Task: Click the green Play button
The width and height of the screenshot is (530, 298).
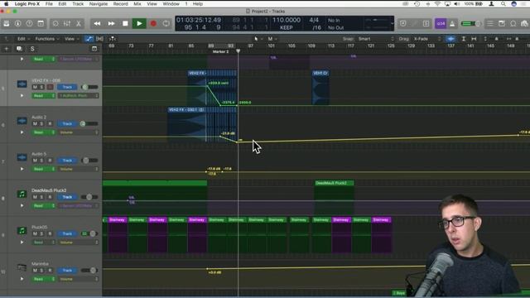Action: tap(139, 24)
